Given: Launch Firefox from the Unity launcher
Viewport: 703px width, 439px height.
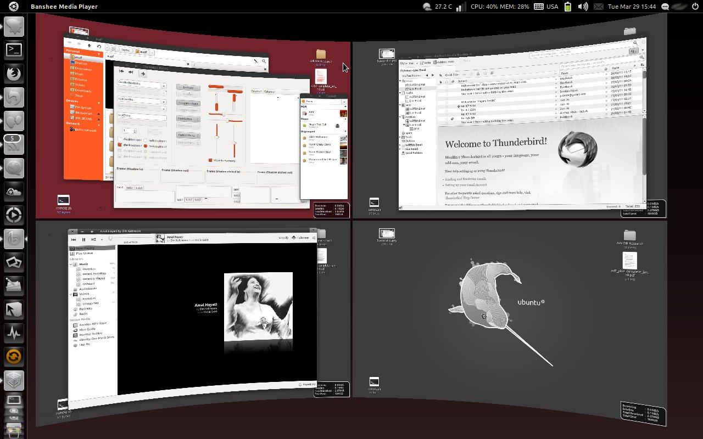Looking at the screenshot, I should coord(14,74).
